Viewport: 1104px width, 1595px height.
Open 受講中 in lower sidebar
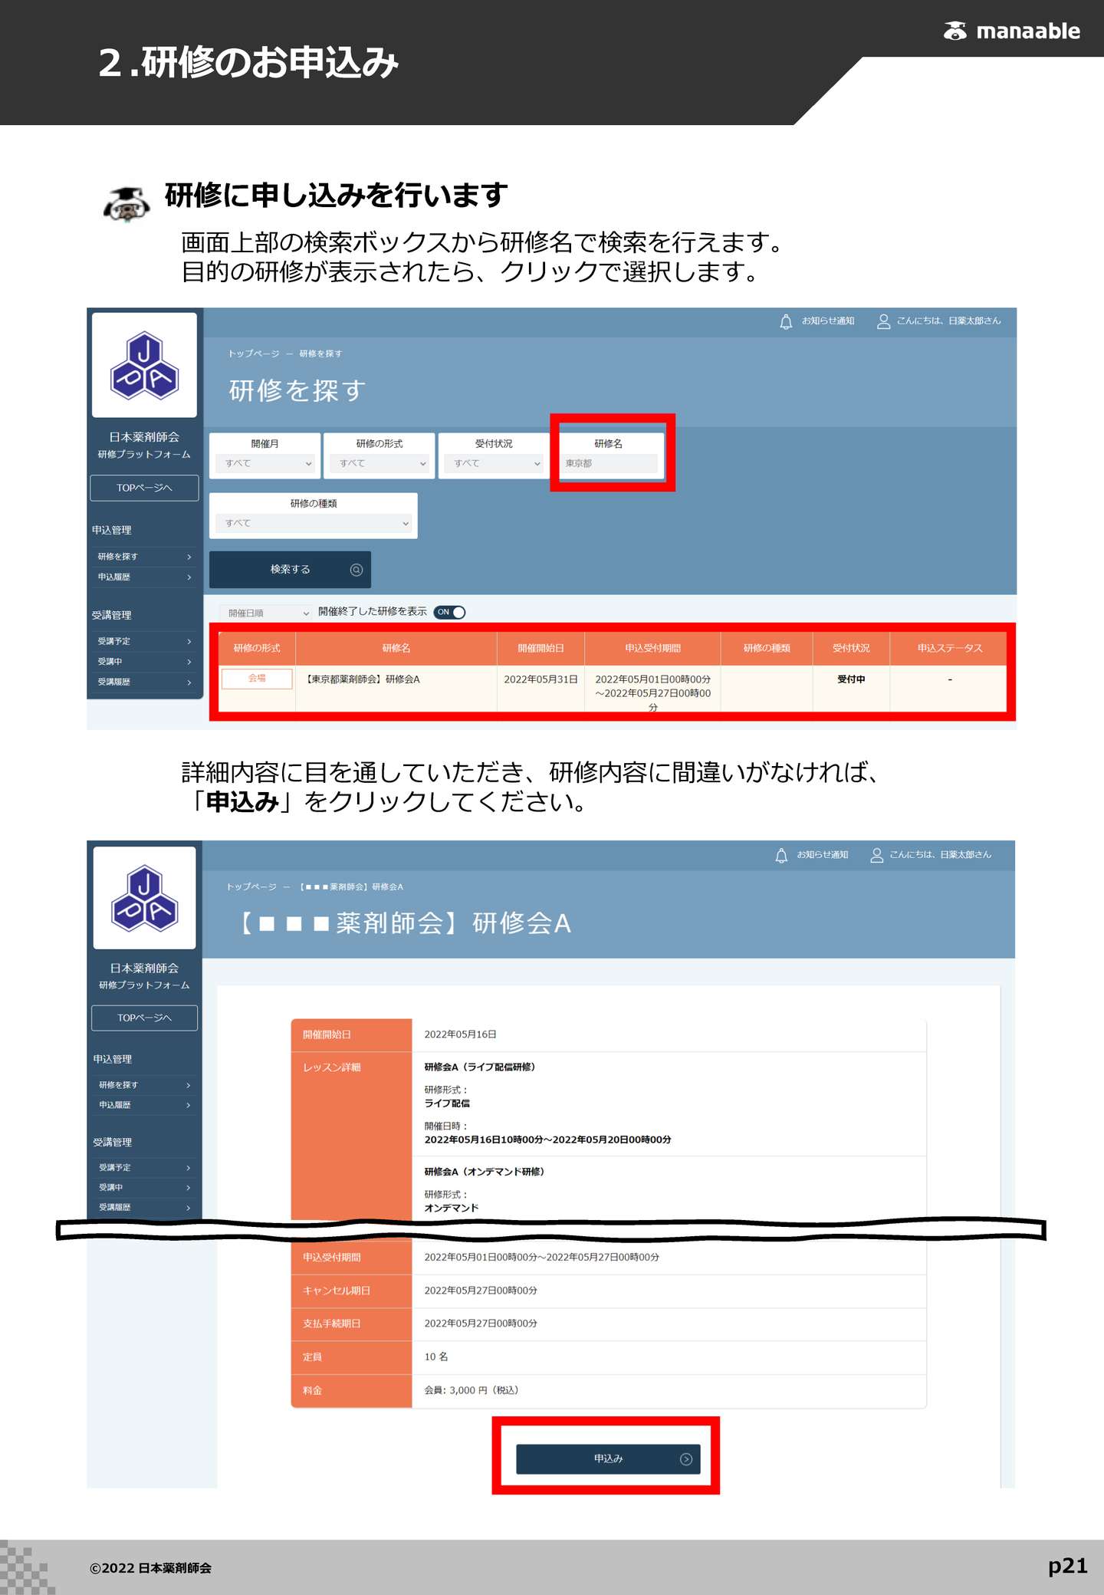coord(144,1188)
